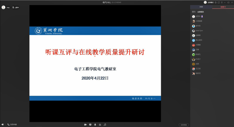Click the pop-out window icon in title bar

pyautogui.click(x=219, y=2)
